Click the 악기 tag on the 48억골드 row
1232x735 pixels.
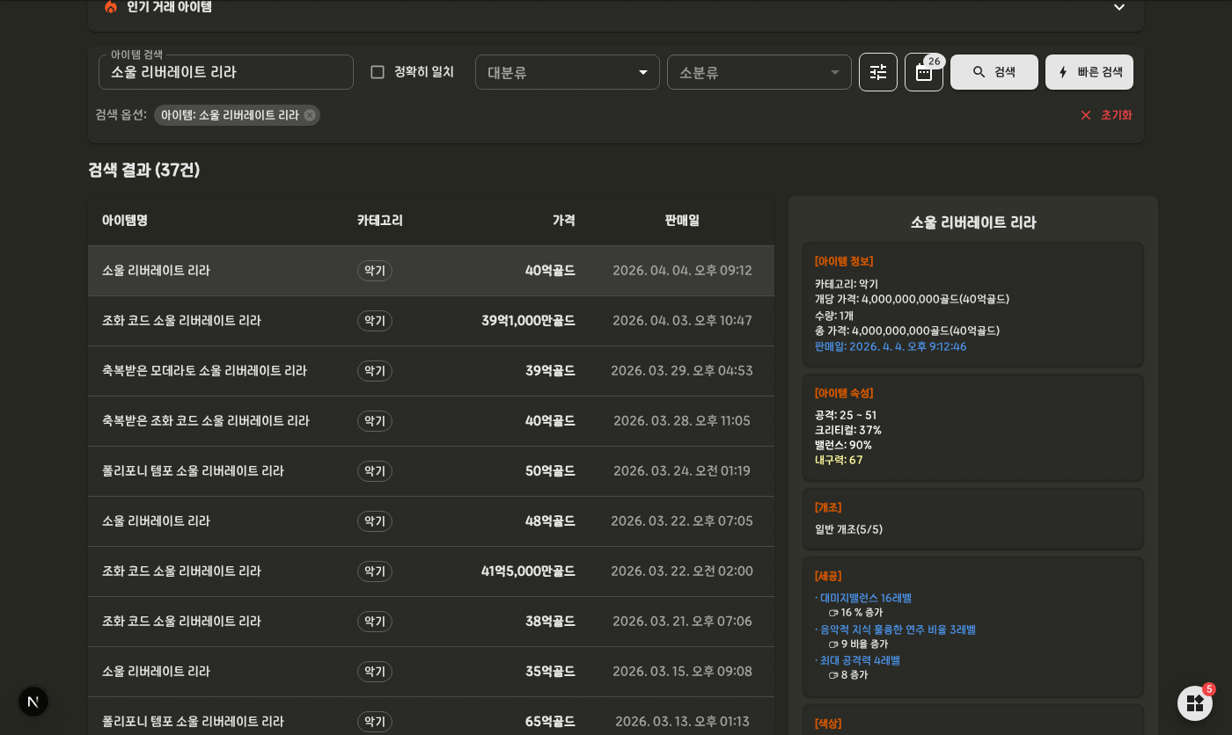pos(375,521)
